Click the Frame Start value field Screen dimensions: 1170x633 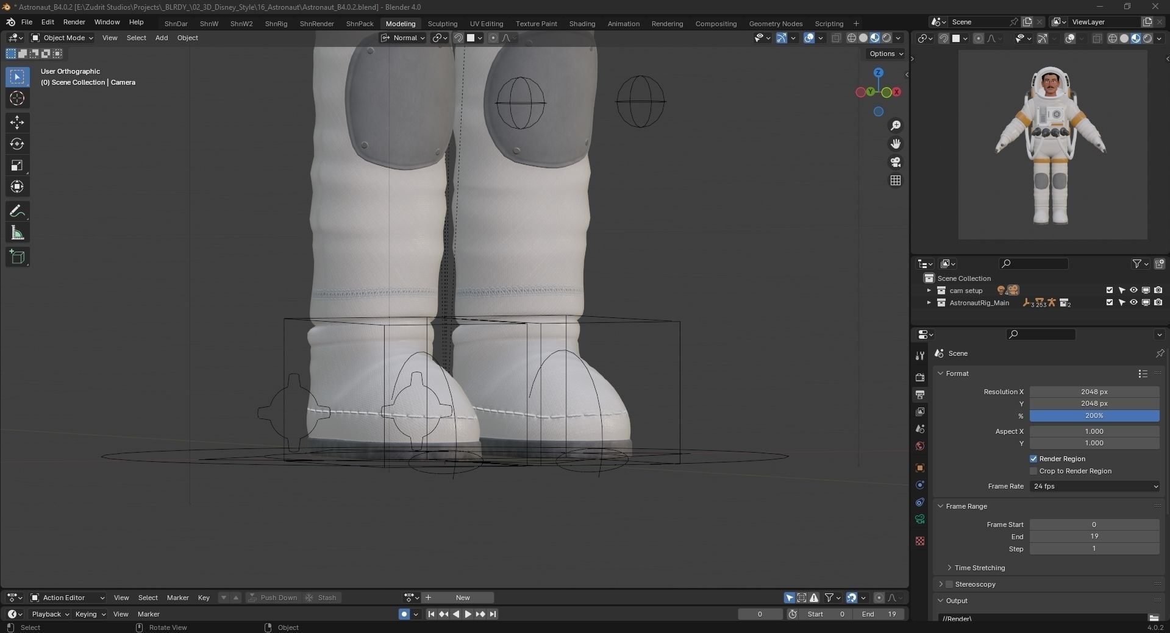pyautogui.click(x=1094, y=525)
